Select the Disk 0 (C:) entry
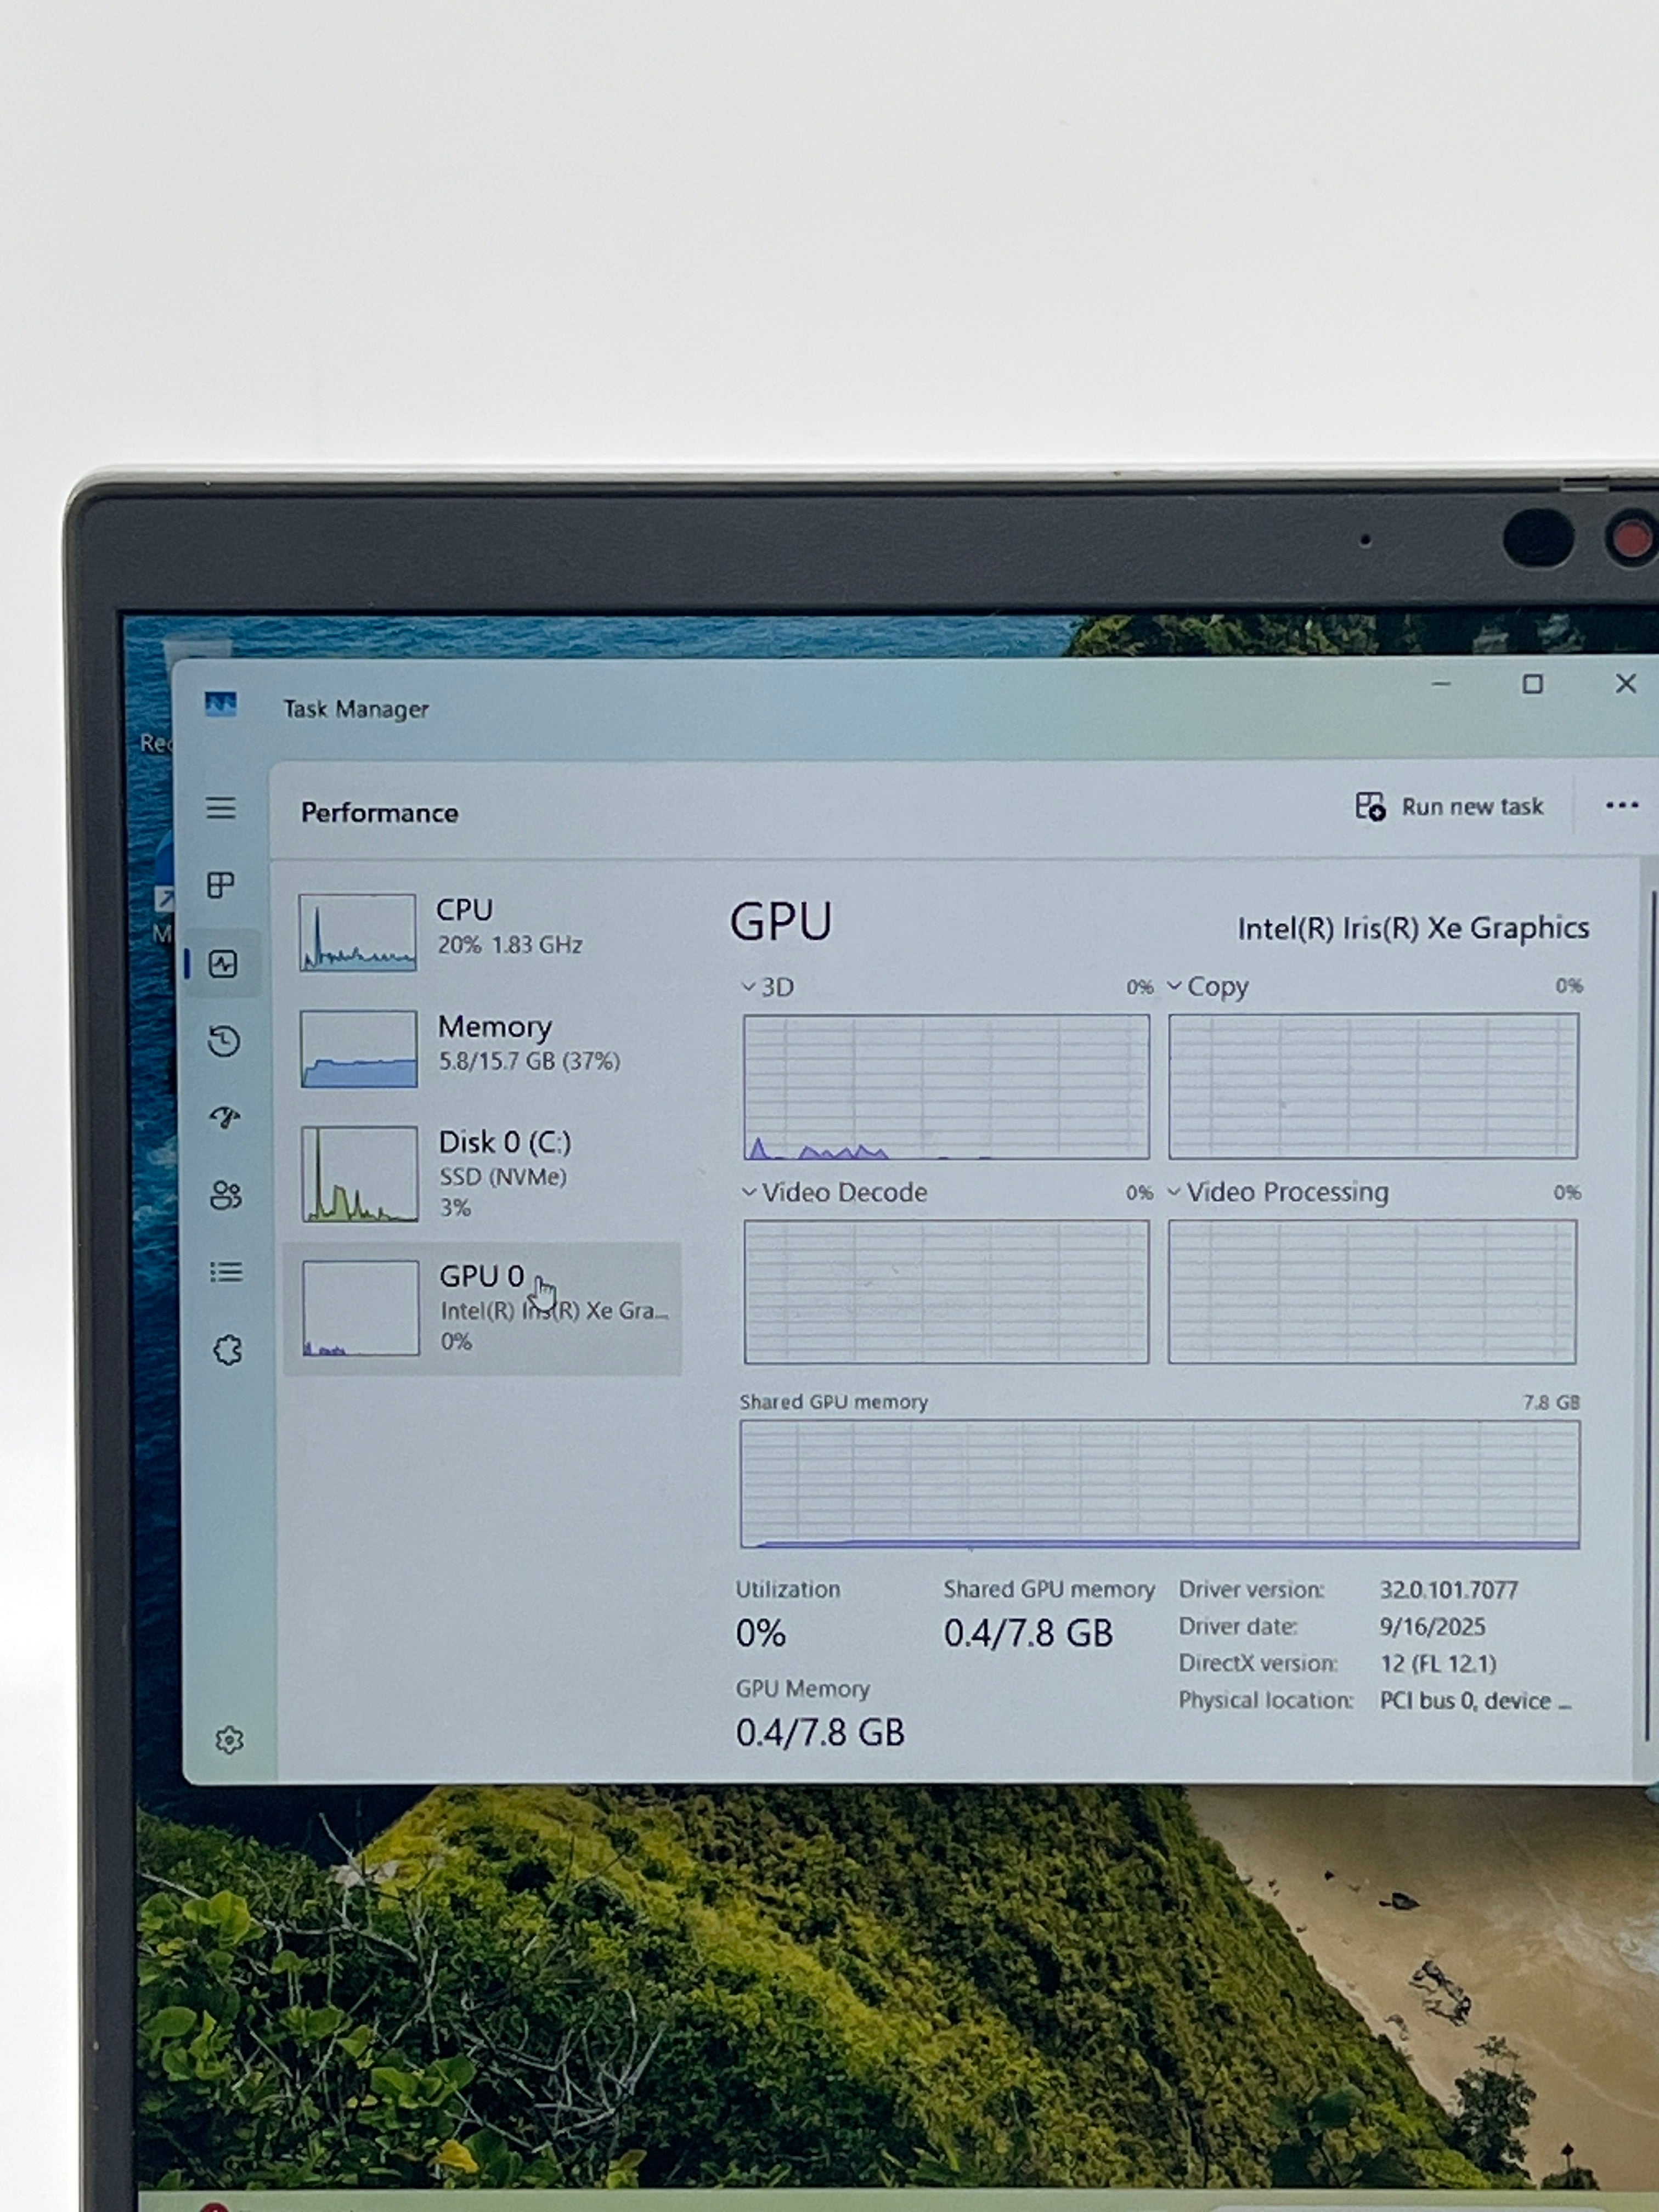The width and height of the screenshot is (1659, 2212). [x=482, y=1173]
